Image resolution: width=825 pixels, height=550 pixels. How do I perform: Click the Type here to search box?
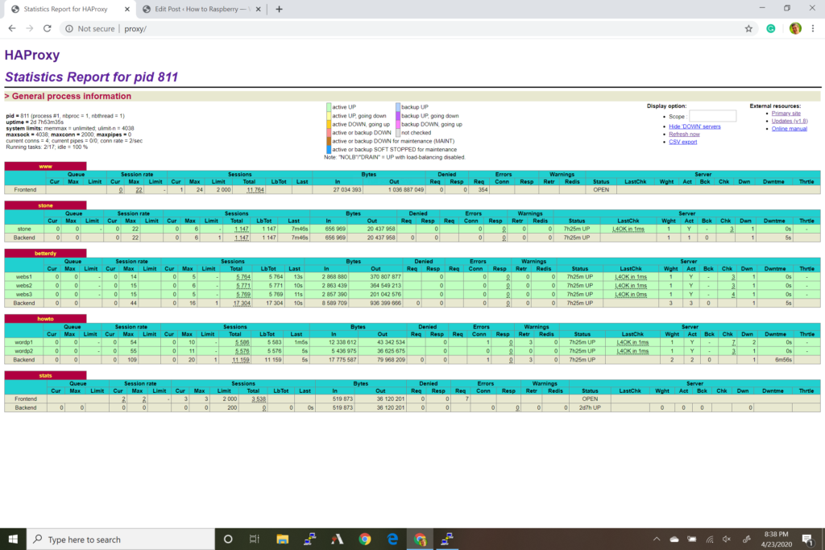pyautogui.click(x=121, y=539)
